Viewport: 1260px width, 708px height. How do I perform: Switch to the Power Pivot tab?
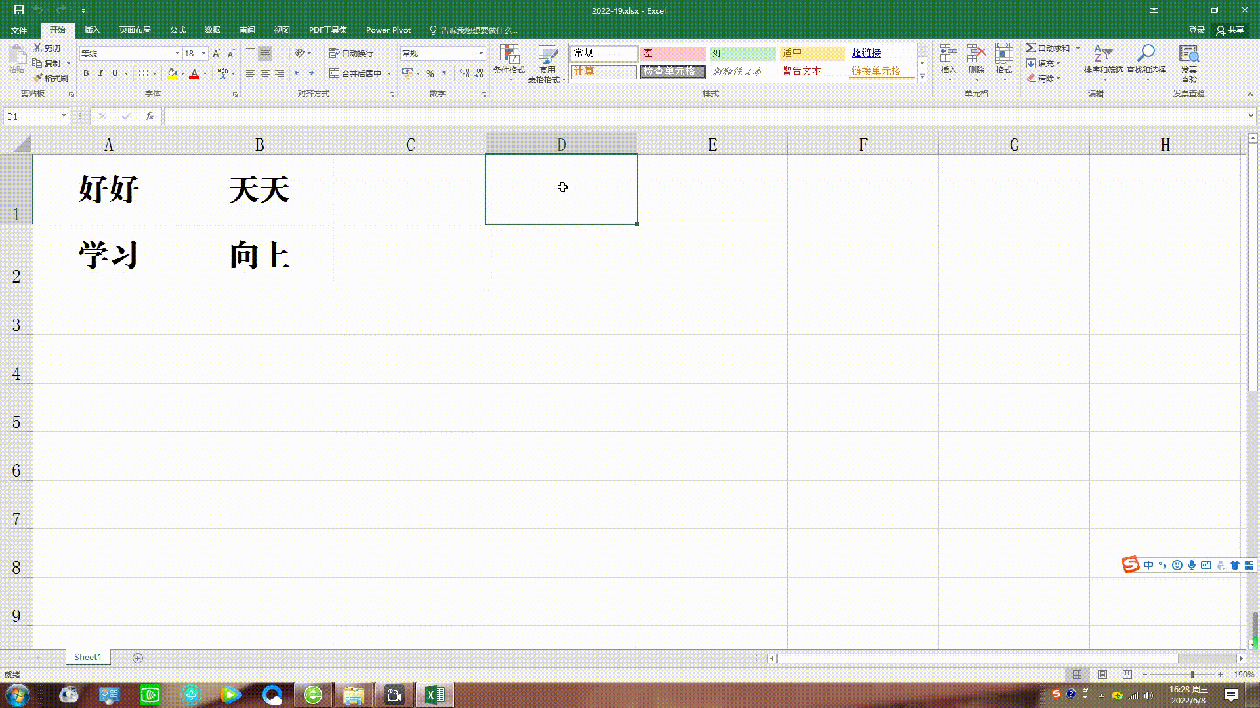click(x=388, y=30)
